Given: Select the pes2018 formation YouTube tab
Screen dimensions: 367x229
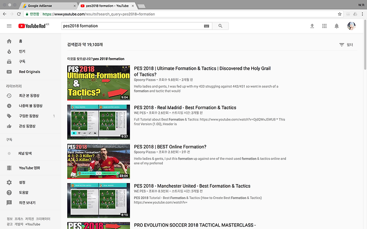Looking at the screenshot, I should [x=107, y=6].
